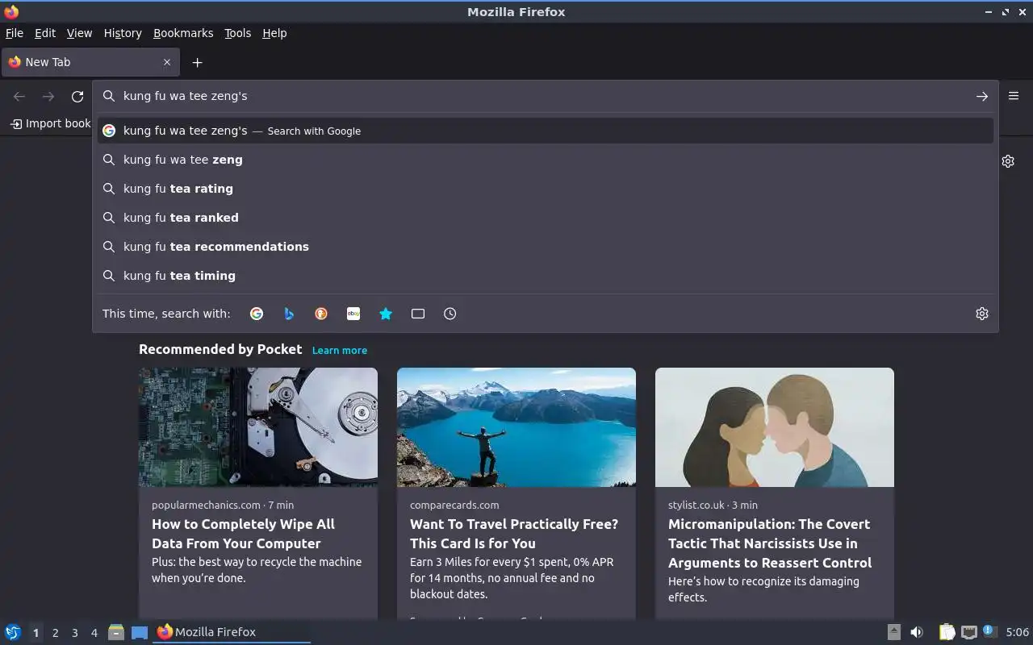Viewport: 1033px width, 645px height.
Task: Show desktop using blue taskbar icon
Action: (140, 632)
